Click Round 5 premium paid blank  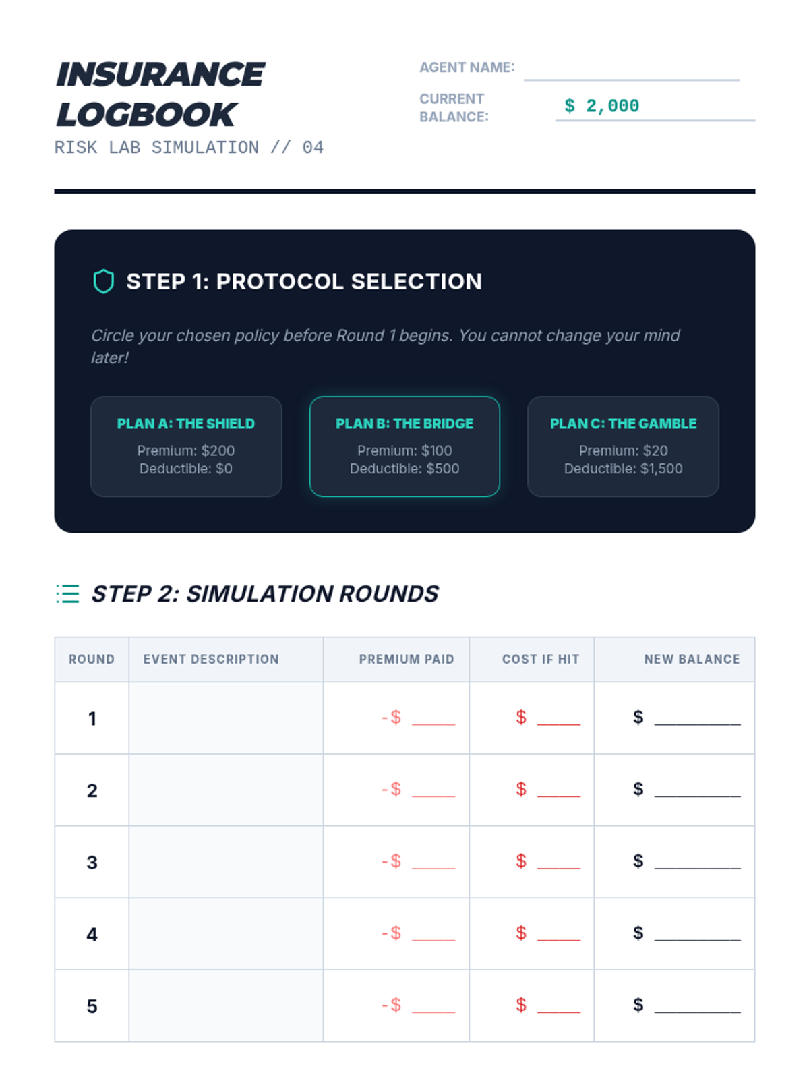(433, 1006)
